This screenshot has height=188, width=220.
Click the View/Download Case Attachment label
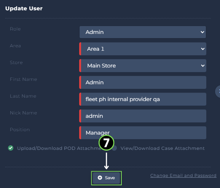tap(163, 148)
